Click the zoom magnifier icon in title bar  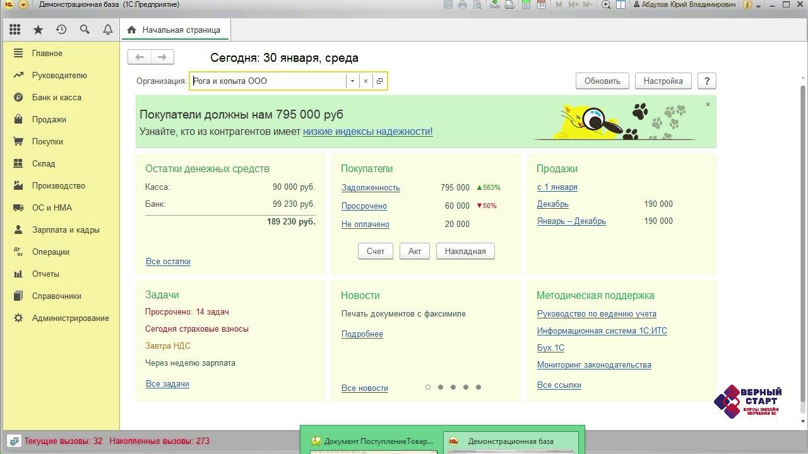click(606, 4)
